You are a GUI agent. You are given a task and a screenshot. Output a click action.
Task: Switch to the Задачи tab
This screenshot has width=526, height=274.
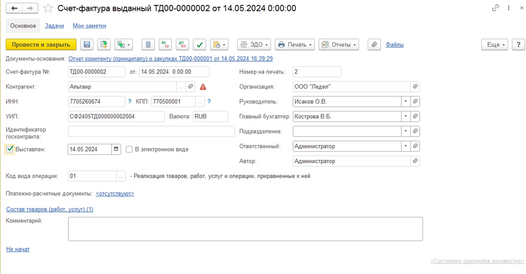[x=54, y=26]
